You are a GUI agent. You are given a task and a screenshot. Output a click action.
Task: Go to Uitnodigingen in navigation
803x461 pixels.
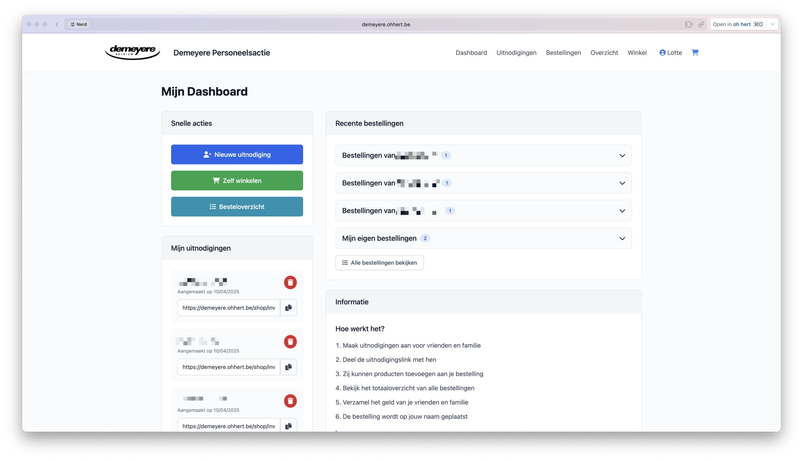pos(516,53)
